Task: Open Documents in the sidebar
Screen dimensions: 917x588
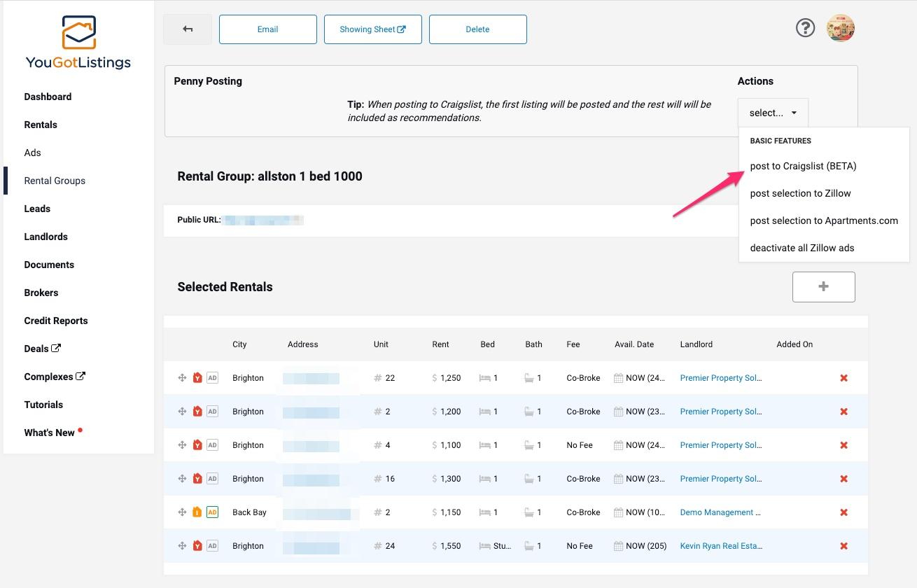Action: click(x=49, y=265)
